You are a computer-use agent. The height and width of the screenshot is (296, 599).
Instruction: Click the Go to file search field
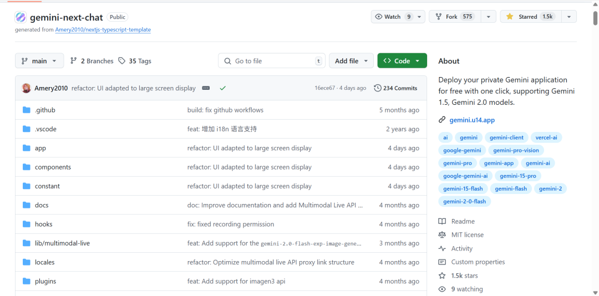tap(272, 61)
